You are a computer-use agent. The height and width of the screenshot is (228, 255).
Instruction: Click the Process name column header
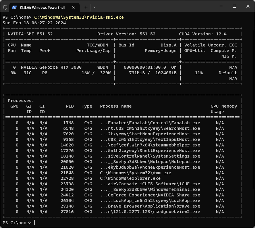(116, 106)
